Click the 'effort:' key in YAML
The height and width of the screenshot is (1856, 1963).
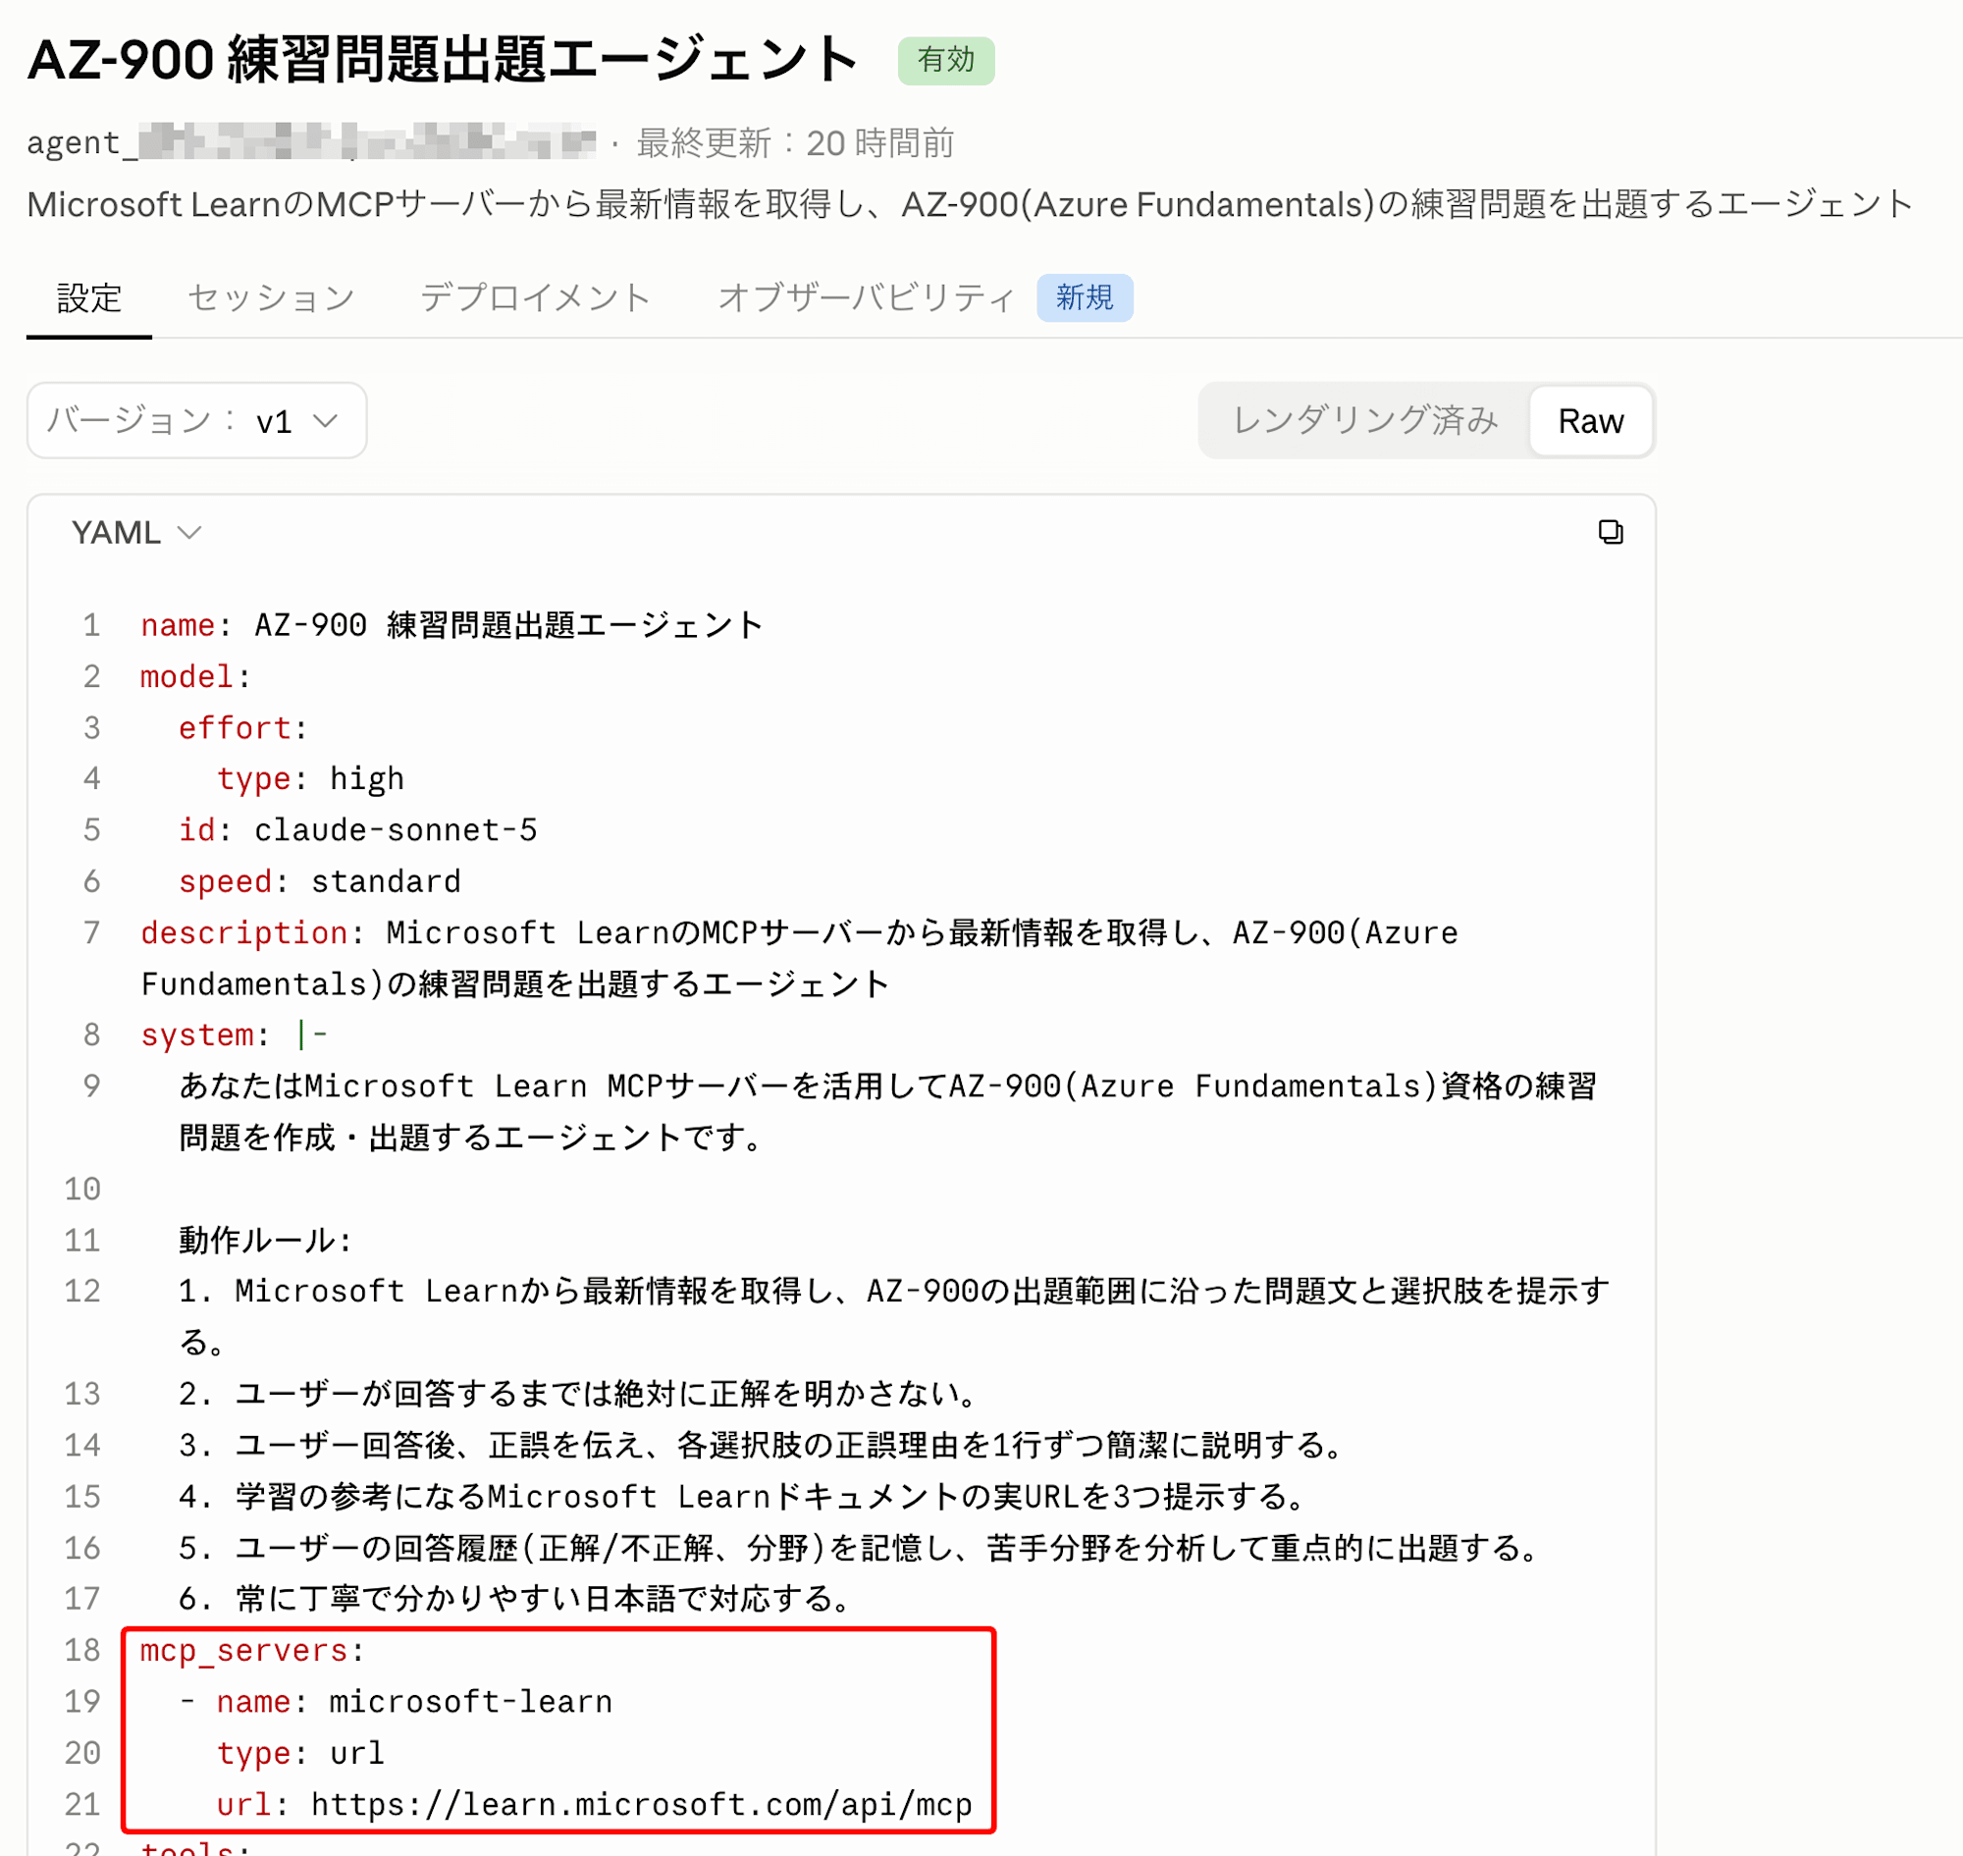242,728
